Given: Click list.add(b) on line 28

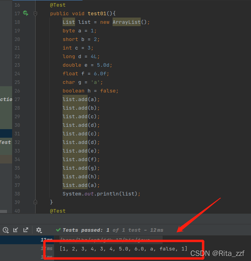Looking at the screenshot, I should tap(81, 108).
